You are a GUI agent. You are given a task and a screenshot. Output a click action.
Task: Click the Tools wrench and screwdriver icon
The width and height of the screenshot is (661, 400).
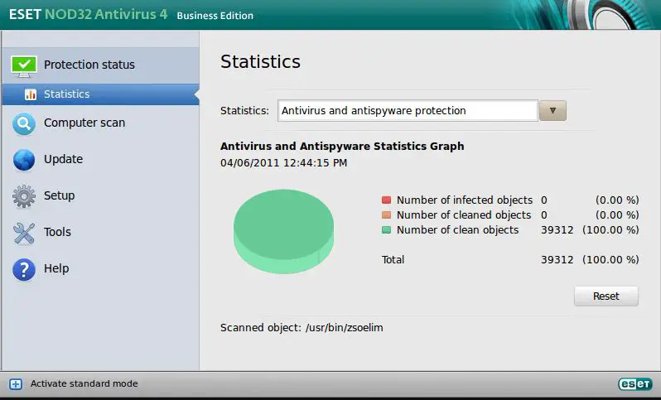pos(24,233)
